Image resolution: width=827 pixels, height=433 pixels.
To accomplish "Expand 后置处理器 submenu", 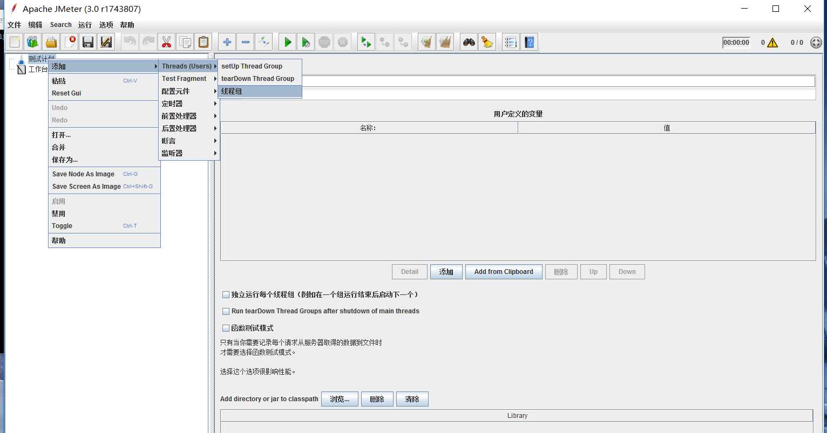I will [x=189, y=128].
